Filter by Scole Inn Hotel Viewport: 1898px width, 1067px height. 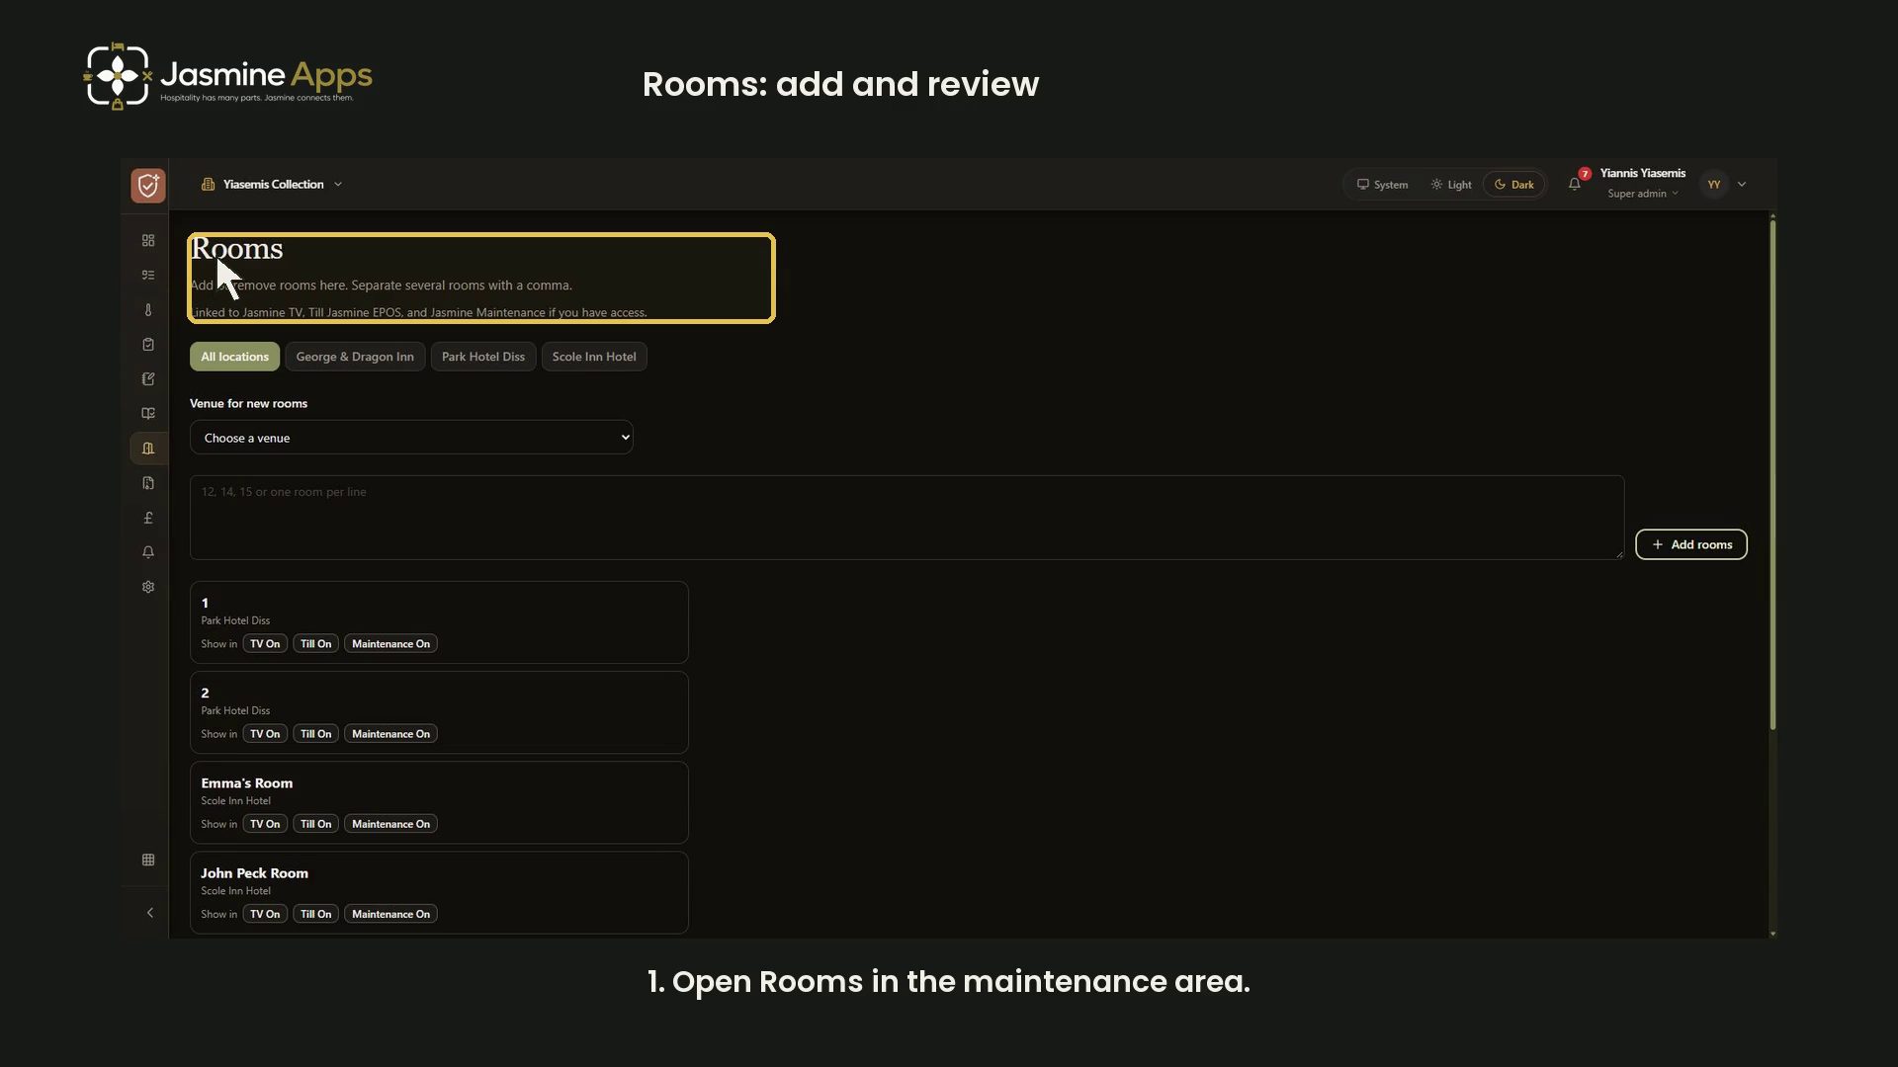coord(594,357)
